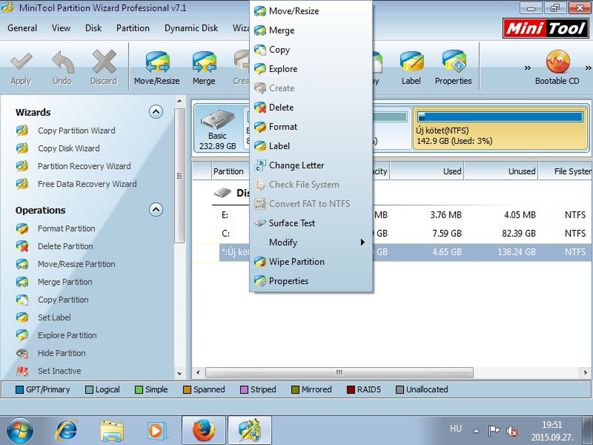Click the Merge Partition operation icon
This screenshot has width=593, height=445.
pyautogui.click(x=22, y=282)
